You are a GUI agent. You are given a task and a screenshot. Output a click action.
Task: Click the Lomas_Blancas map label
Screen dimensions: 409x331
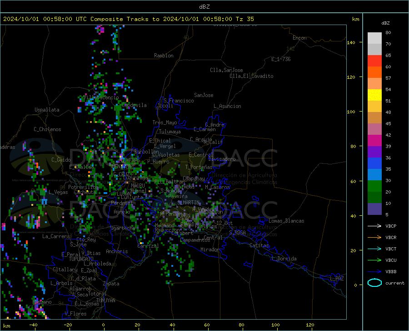click(x=286, y=221)
